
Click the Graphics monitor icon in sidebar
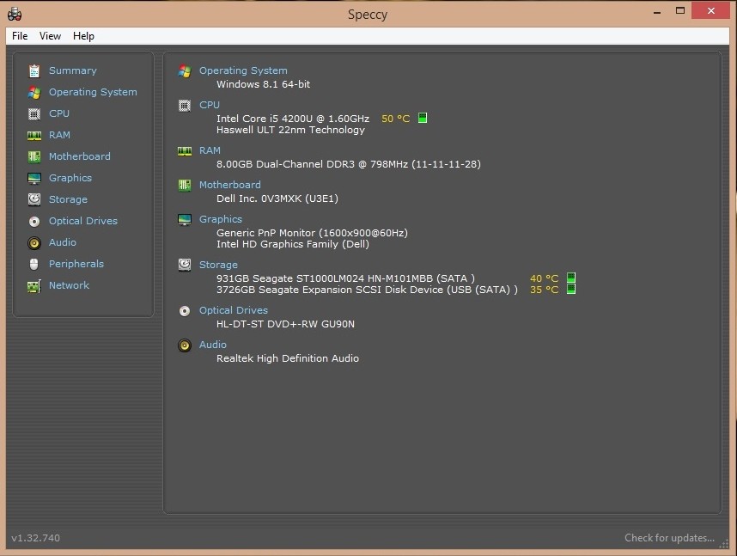(34, 178)
